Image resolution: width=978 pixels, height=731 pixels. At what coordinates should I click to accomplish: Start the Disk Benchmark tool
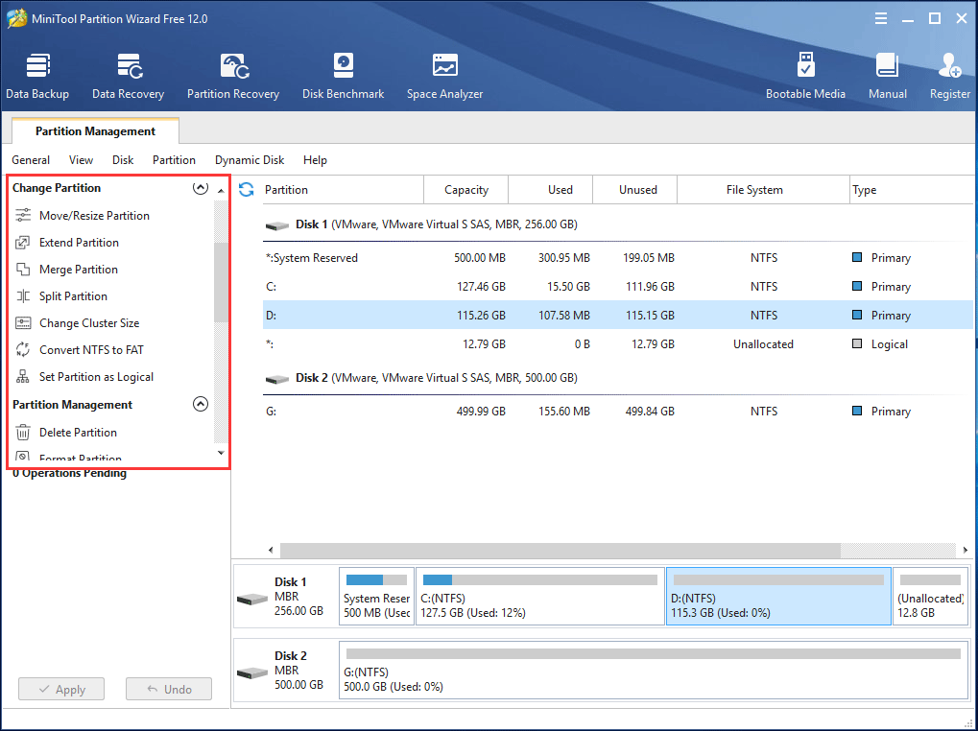tap(343, 76)
